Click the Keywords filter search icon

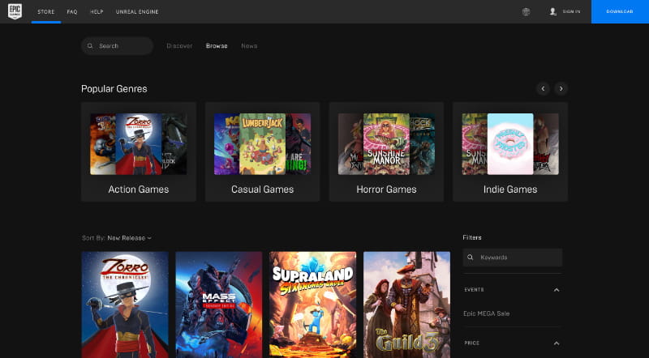471,258
